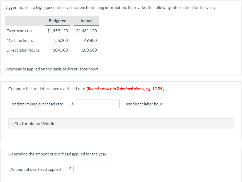242x182 pixels.
Task: Click the Overhead cost row label
Action: click(20, 31)
